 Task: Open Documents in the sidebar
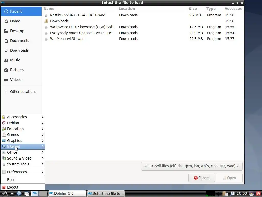click(x=21, y=41)
